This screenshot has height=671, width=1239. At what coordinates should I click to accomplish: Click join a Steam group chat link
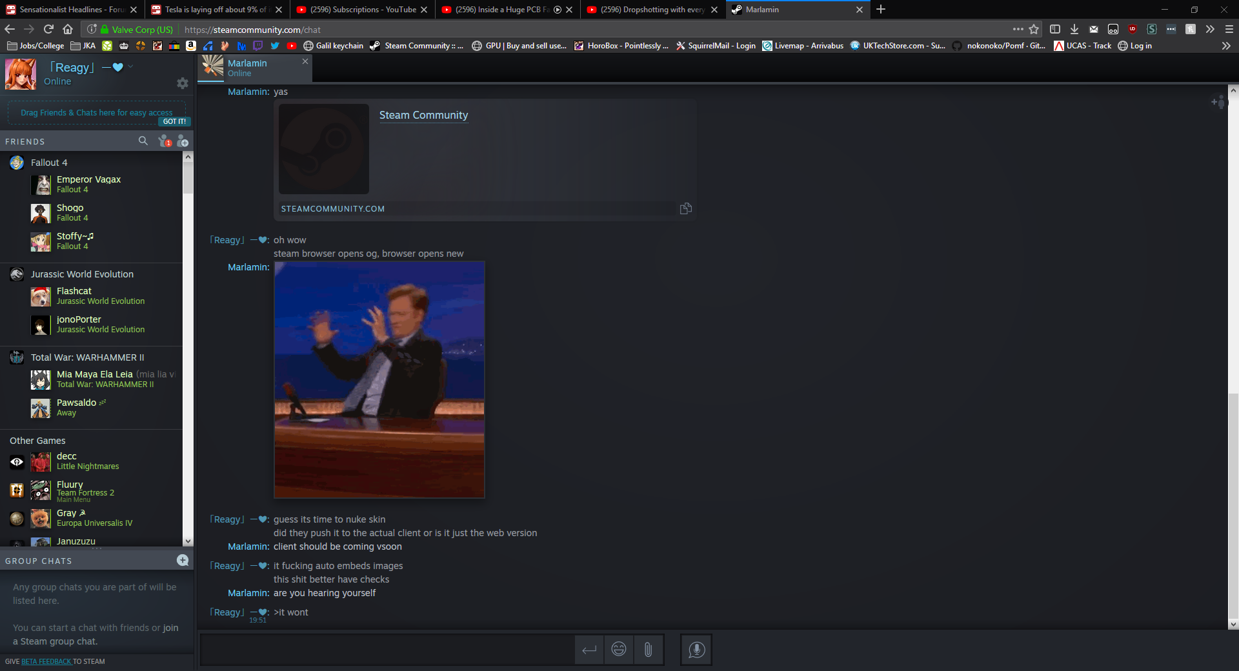(171, 628)
